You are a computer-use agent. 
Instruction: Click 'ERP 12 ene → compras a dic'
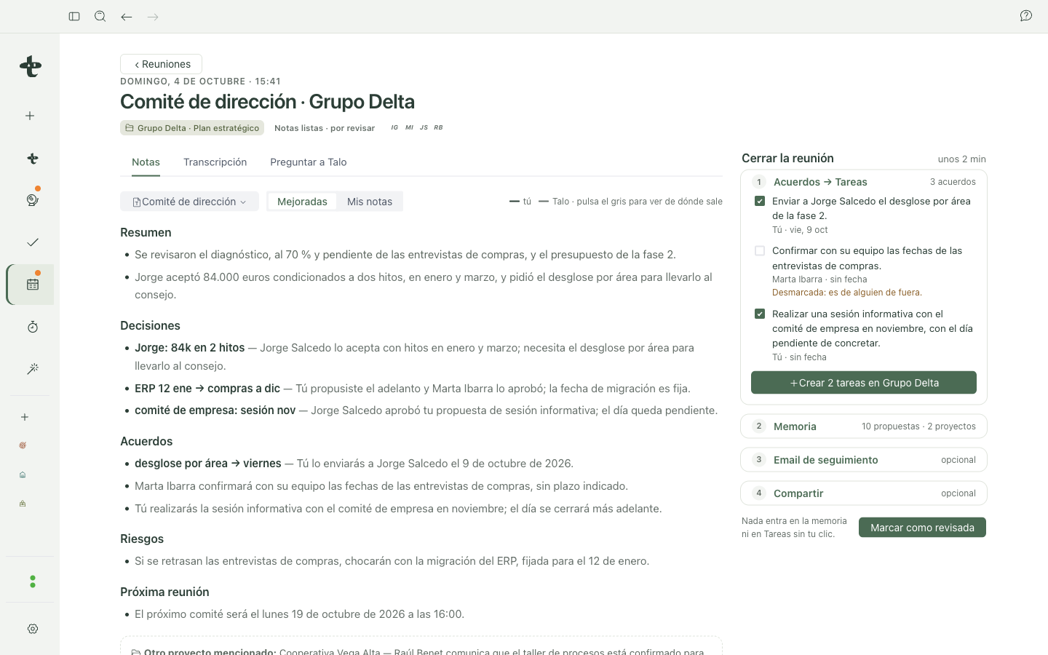(x=207, y=389)
